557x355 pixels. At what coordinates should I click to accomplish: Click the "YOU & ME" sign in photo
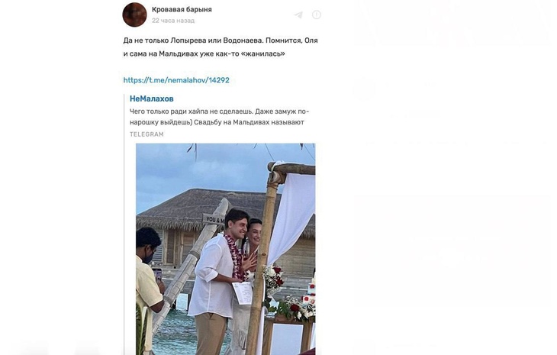[x=214, y=219]
